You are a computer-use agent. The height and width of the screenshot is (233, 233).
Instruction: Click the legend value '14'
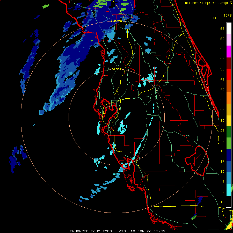[222, 161]
